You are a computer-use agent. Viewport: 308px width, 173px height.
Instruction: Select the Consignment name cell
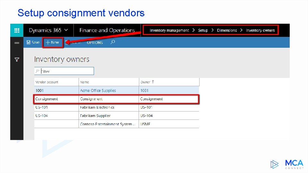[x=109, y=99]
